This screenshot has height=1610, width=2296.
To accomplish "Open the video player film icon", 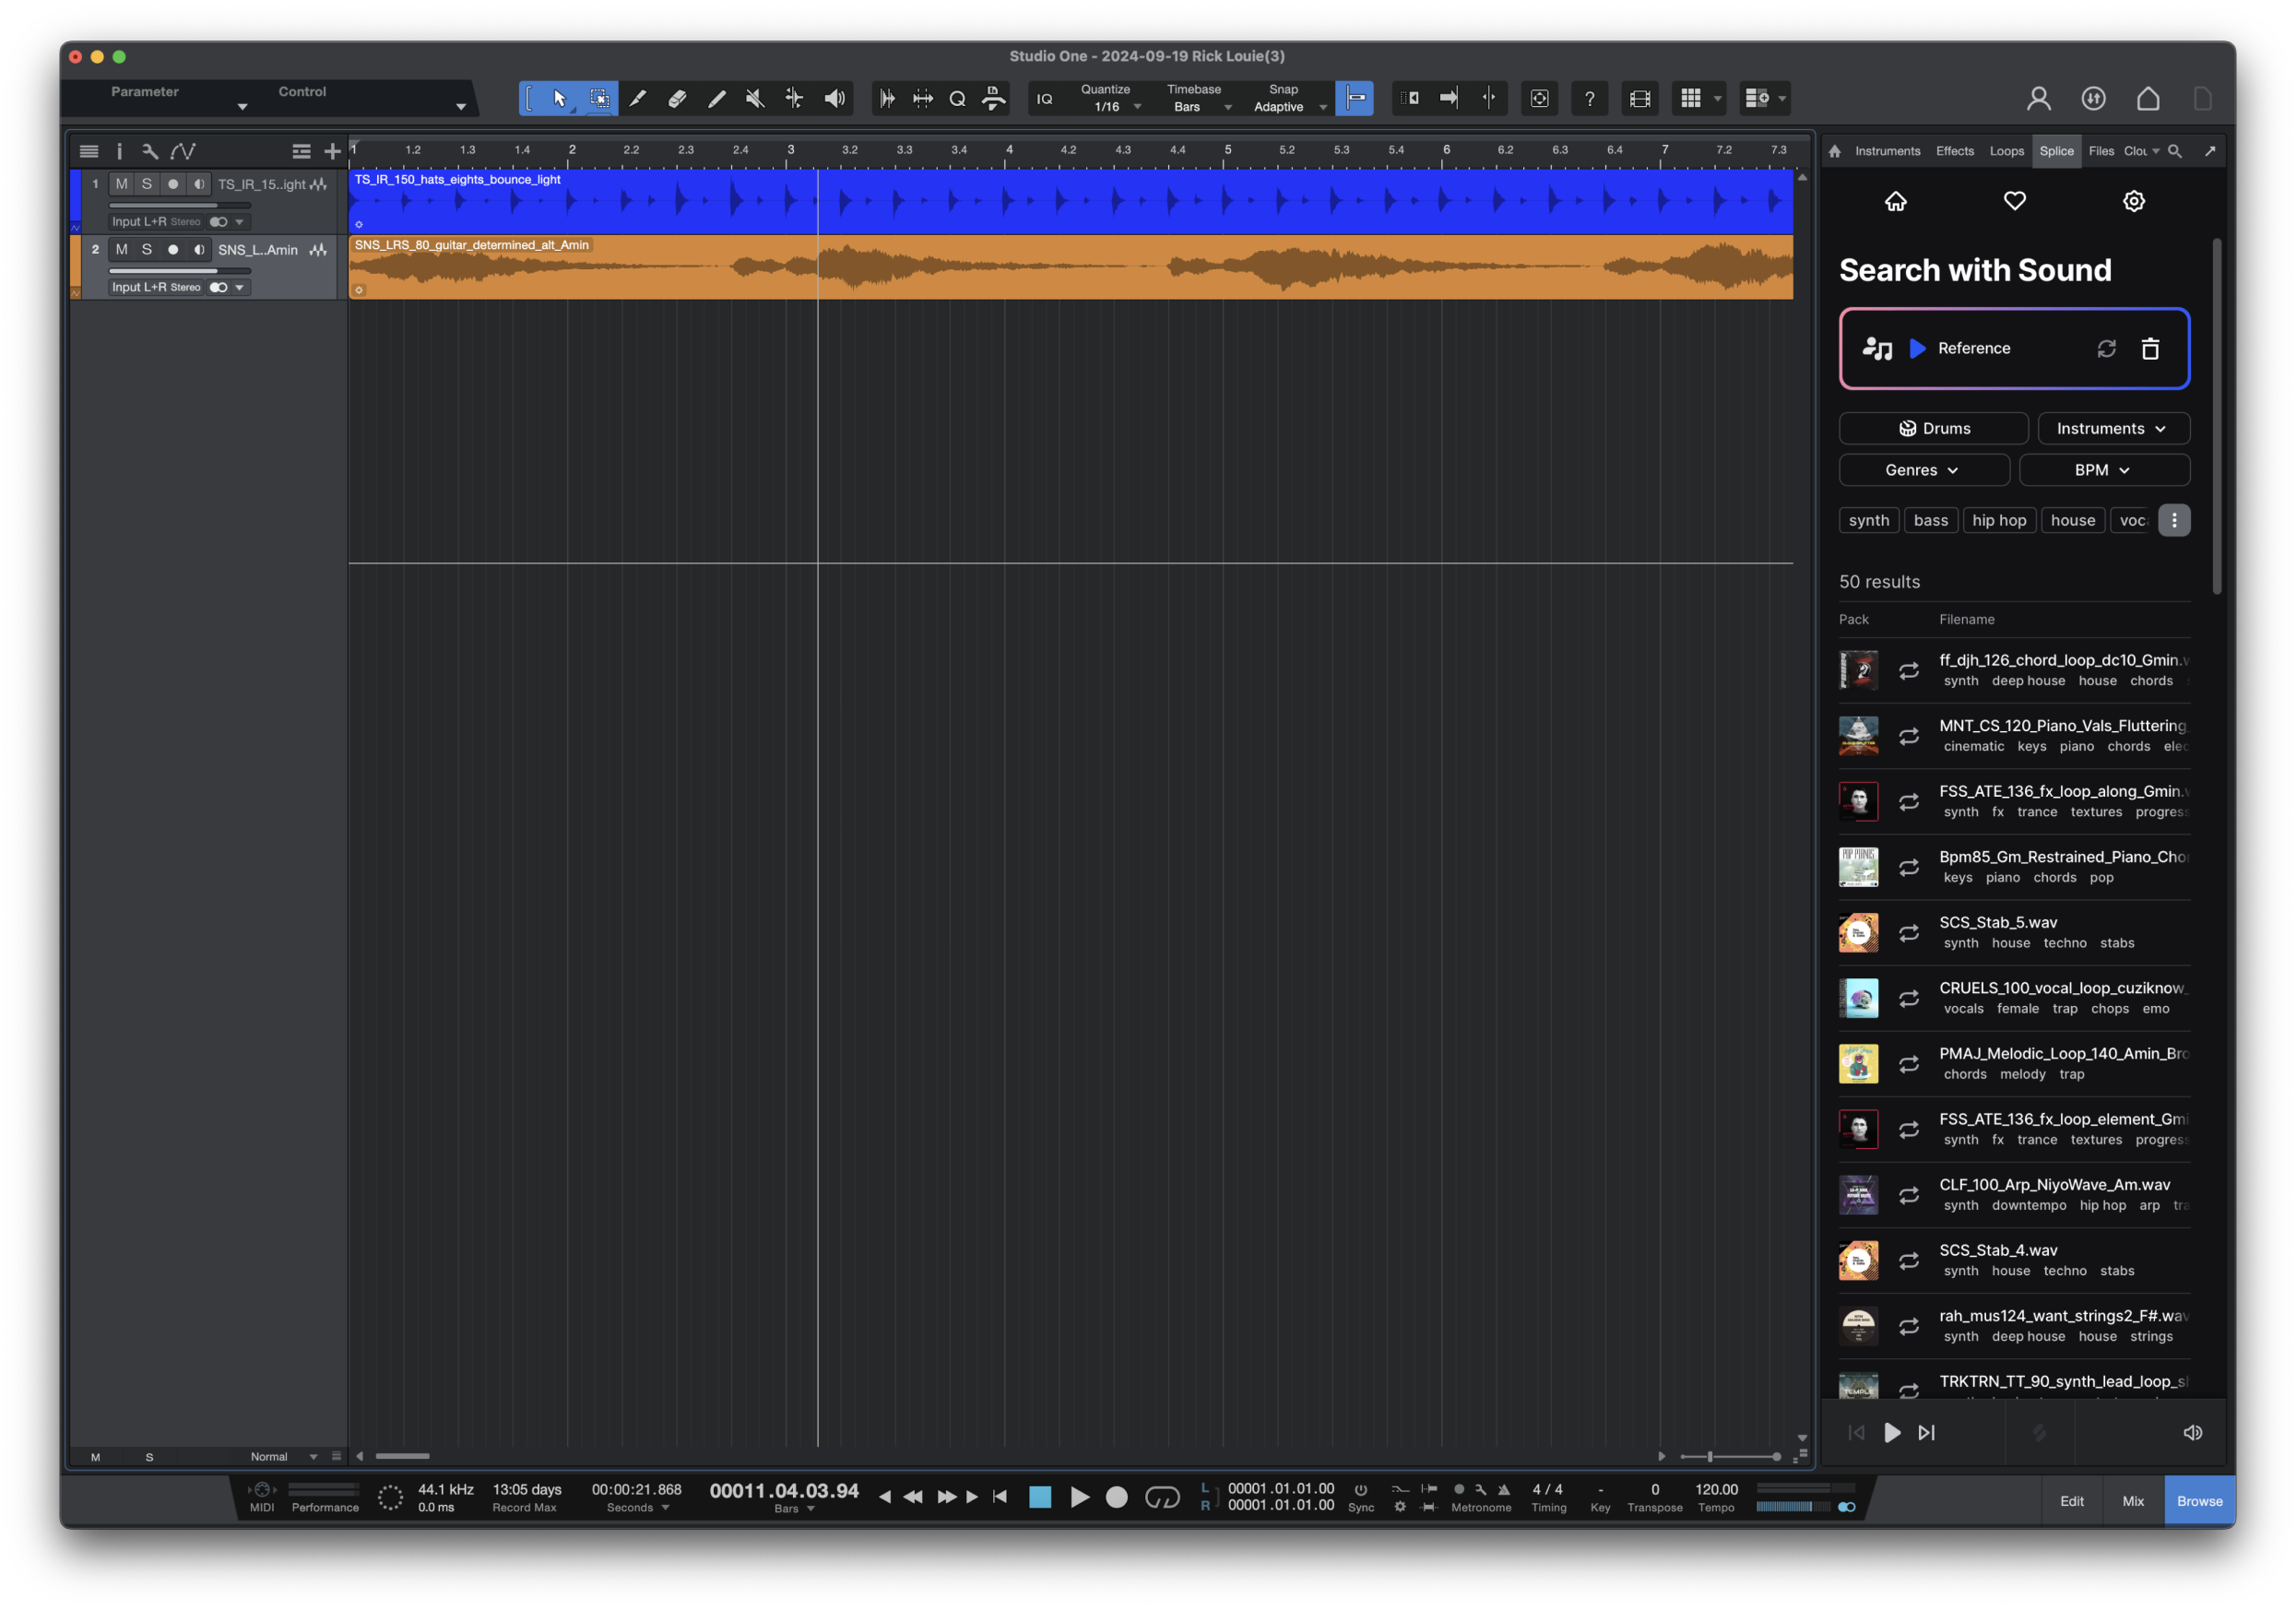I will coord(1639,98).
